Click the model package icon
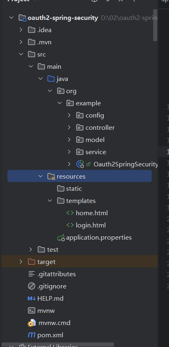Image resolution: width=169 pixels, height=347 pixels. (x=80, y=140)
